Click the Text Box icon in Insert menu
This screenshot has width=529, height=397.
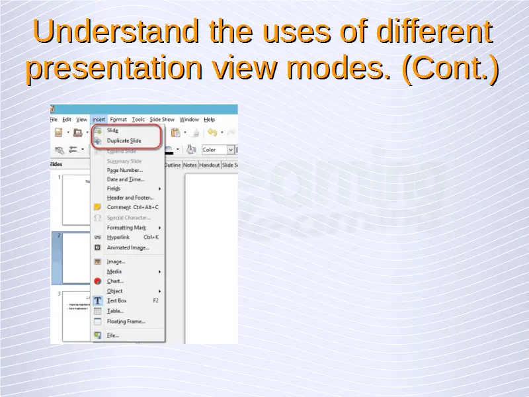click(97, 300)
